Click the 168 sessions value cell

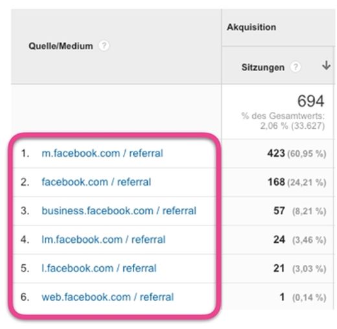(296, 182)
